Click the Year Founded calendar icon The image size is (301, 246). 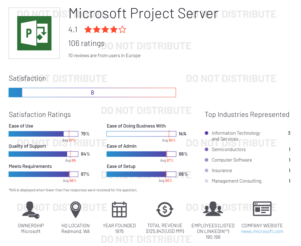point(119,210)
